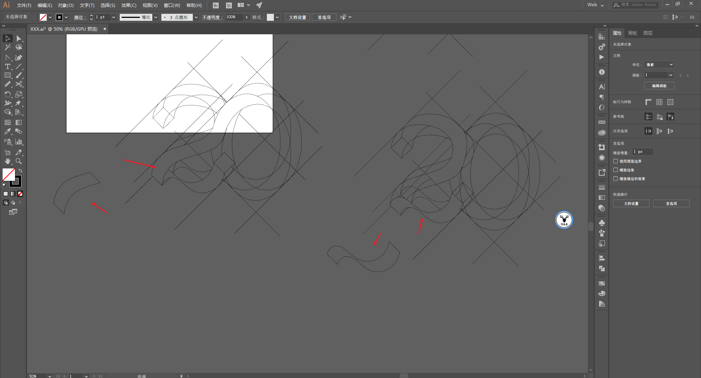
Task: Select the Type tool
Action: (8, 66)
